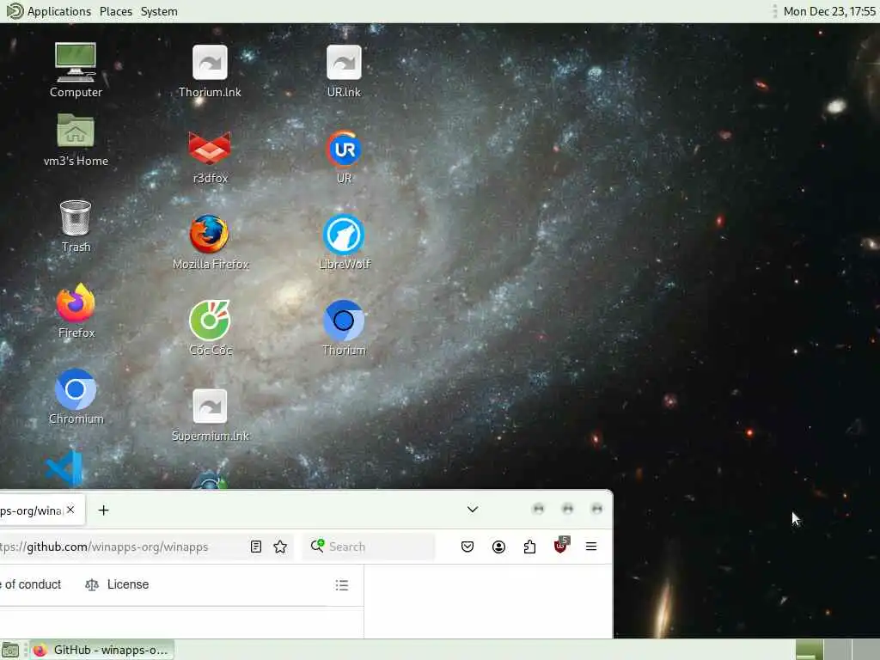Select the UR browser desktop icon

(x=344, y=157)
